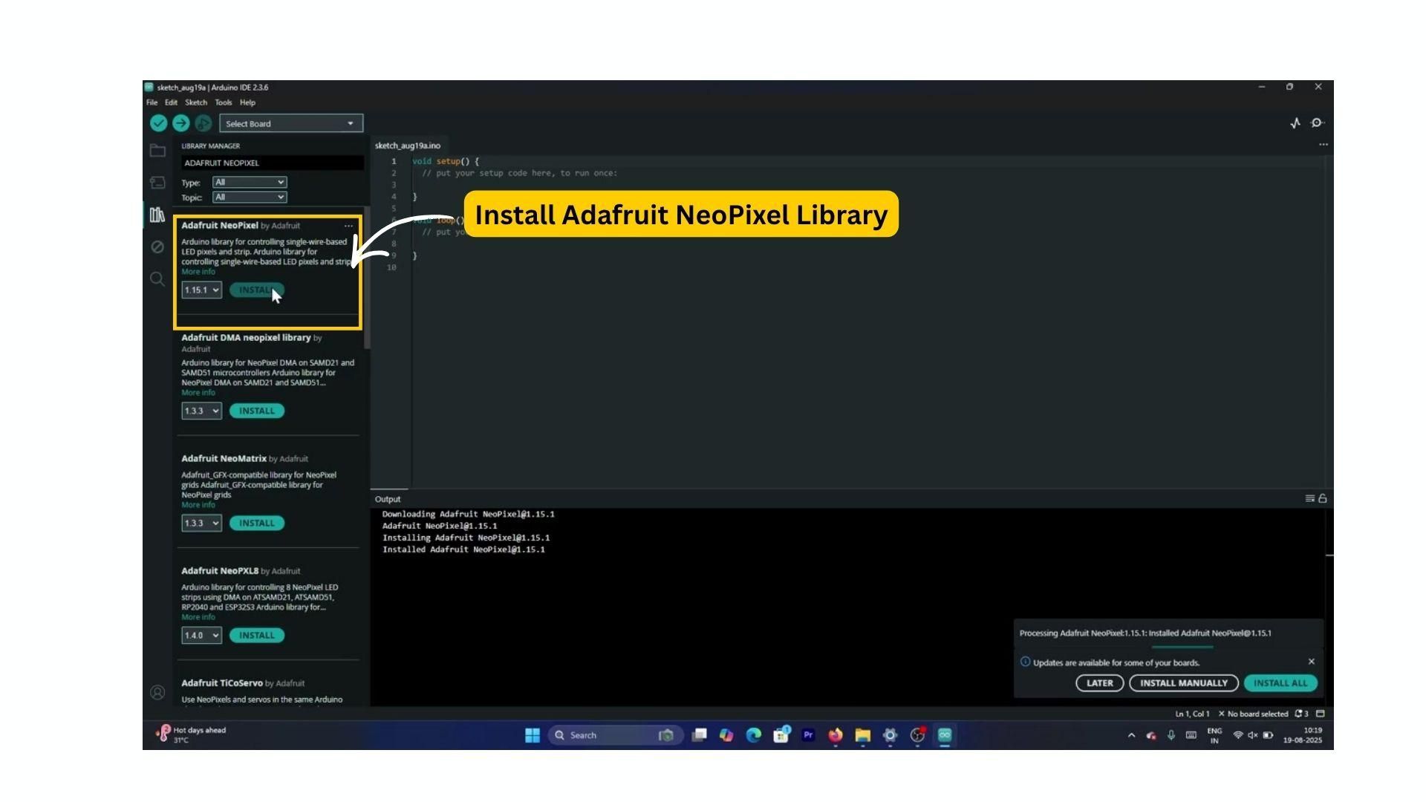Click the Windows taskbar Search box

click(x=615, y=735)
